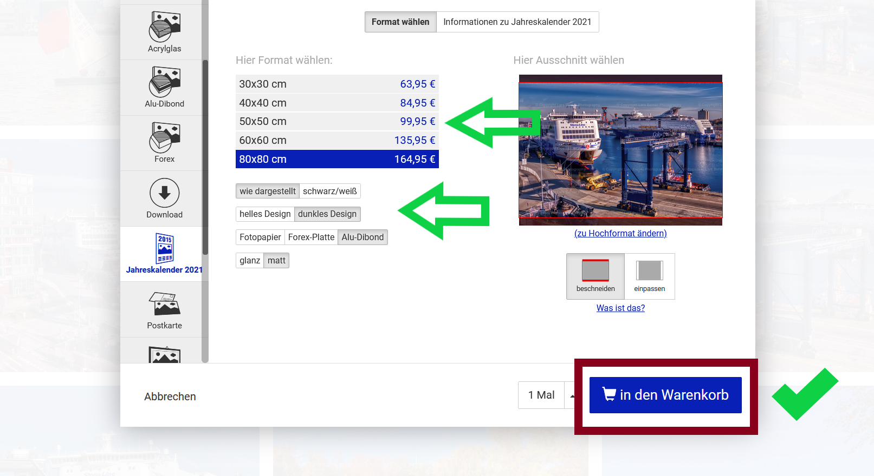This screenshot has width=874, height=476.
Task: Choose the einpassen fit mode icon
Action: pyautogui.click(x=649, y=270)
